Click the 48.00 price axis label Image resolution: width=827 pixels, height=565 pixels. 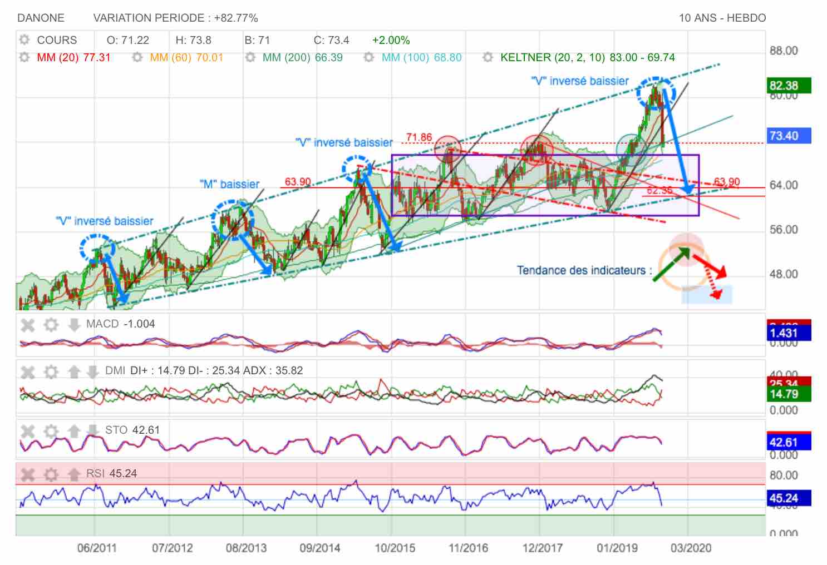click(784, 274)
